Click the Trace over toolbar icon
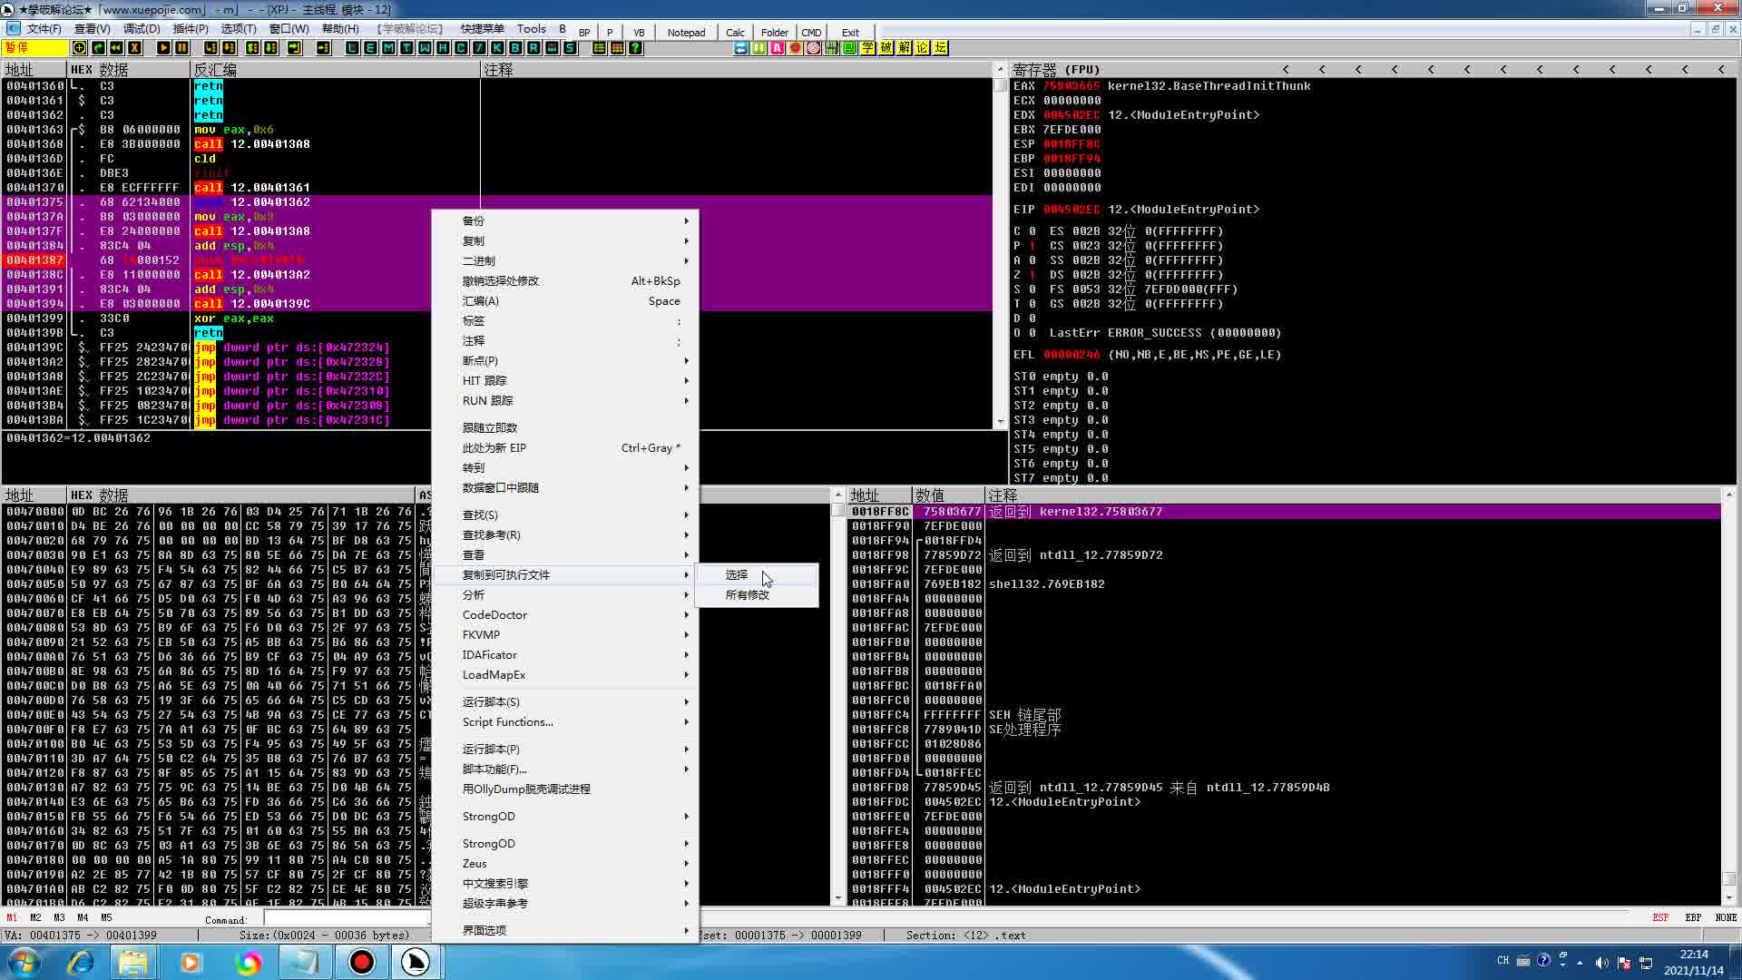 270,48
